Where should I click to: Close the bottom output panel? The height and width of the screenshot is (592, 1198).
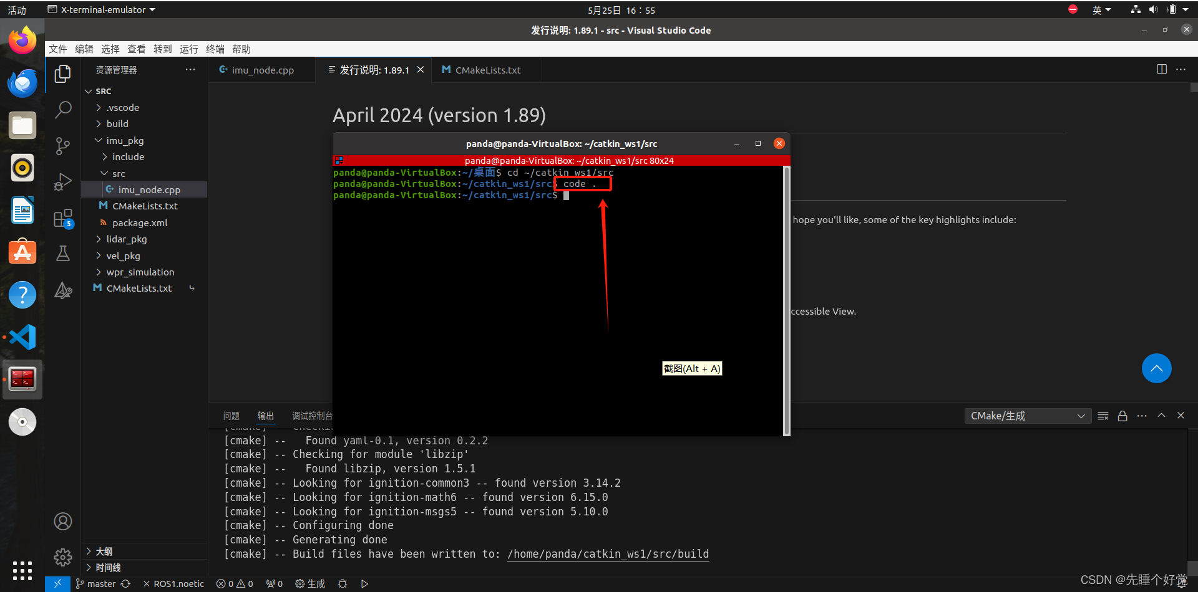click(1181, 416)
